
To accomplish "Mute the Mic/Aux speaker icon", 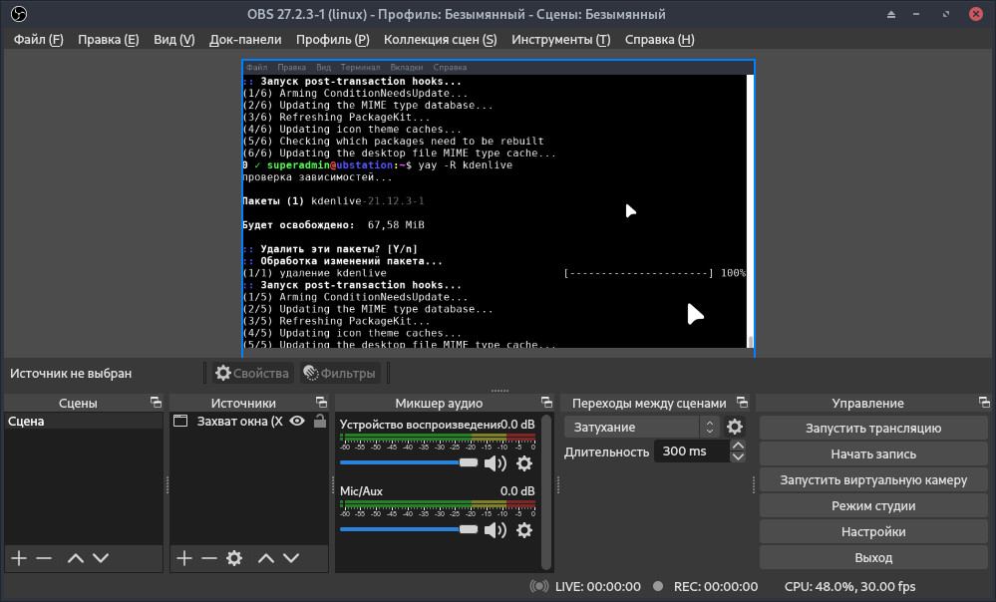I will tap(496, 530).
